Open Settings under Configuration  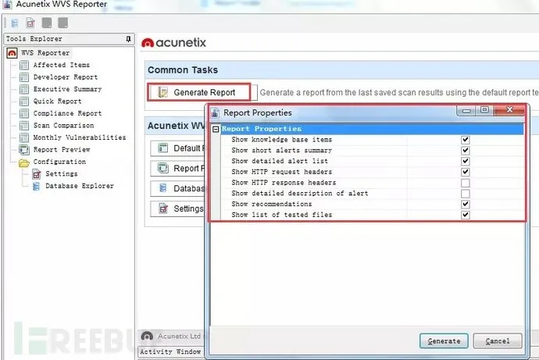coord(62,174)
